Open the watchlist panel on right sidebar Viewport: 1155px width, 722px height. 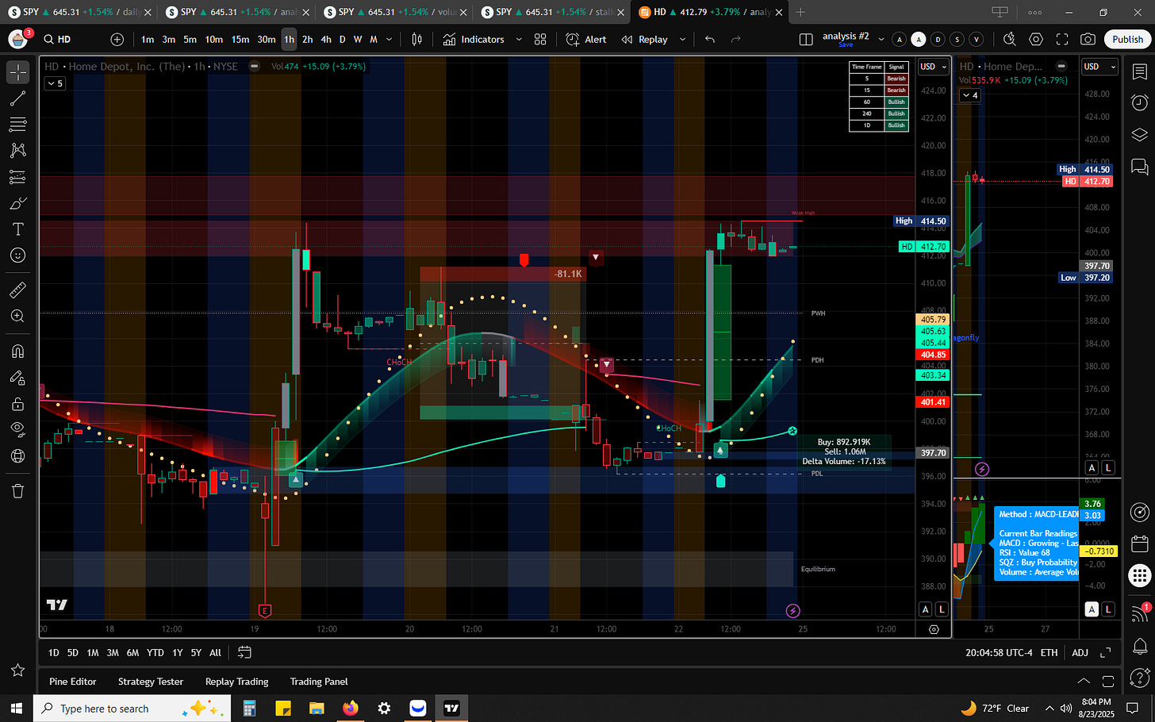click(1140, 72)
